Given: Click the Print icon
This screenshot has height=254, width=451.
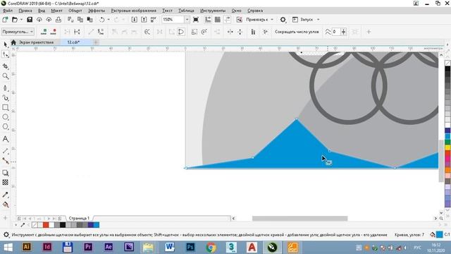Looking at the screenshot, I should [x=58, y=20].
